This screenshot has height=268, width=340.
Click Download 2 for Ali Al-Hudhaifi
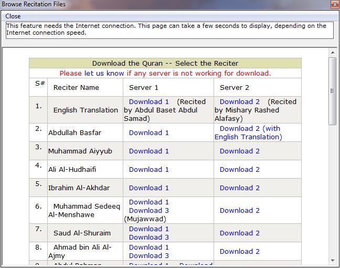click(240, 170)
